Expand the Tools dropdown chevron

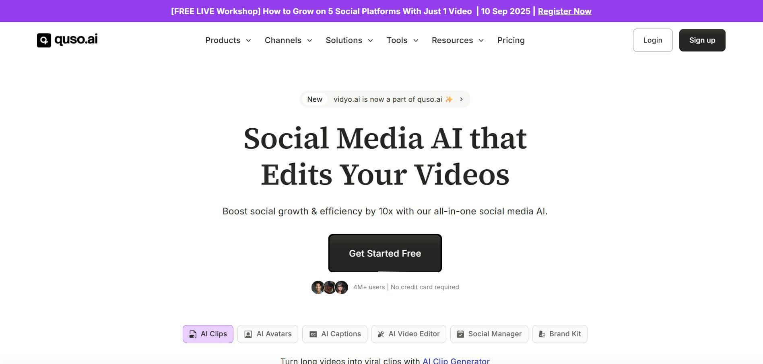click(416, 41)
